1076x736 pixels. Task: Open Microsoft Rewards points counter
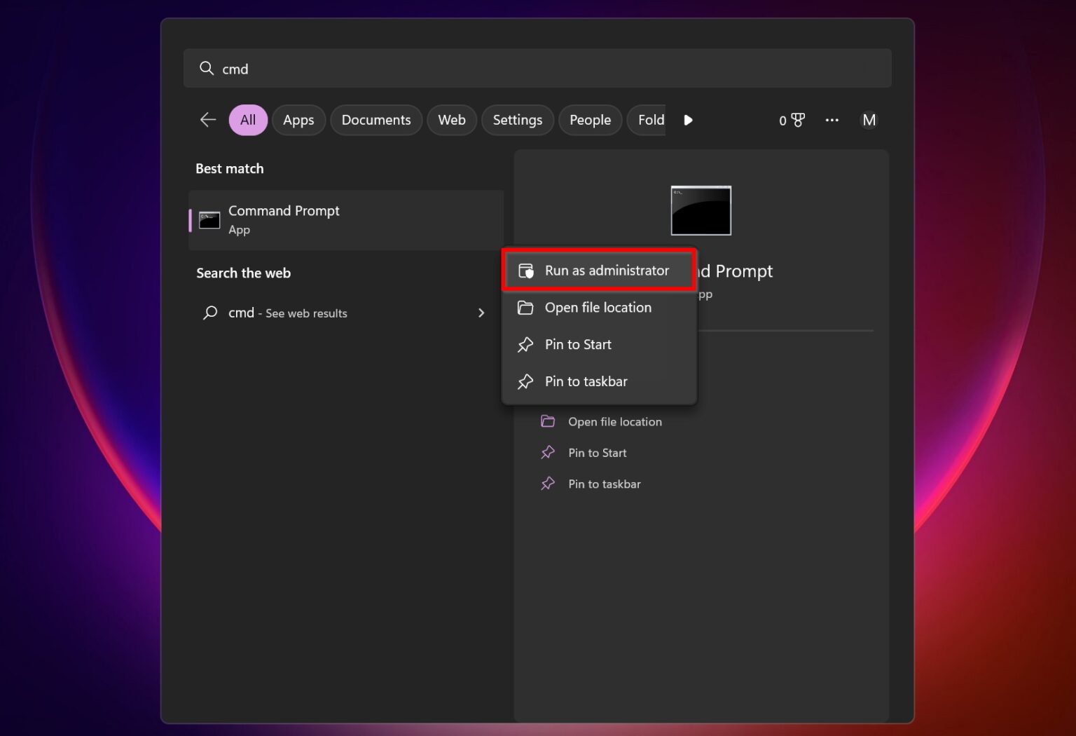[x=791, y=120]
